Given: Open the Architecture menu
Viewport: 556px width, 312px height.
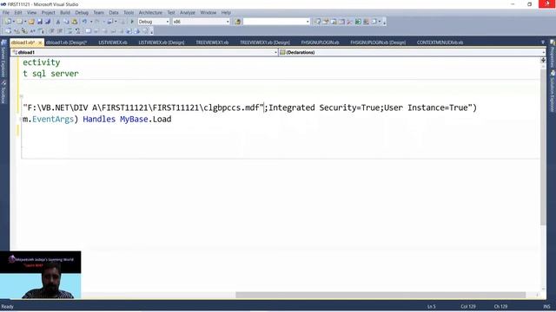Looking at the screenshot, I should 150,12.
